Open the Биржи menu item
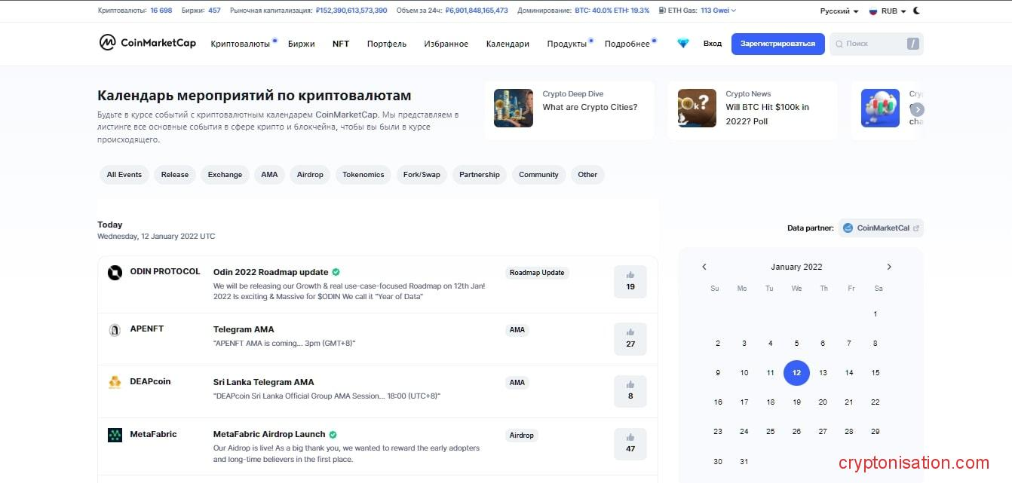The height and width of the screenshot is (483, 1012). point(301,44)
